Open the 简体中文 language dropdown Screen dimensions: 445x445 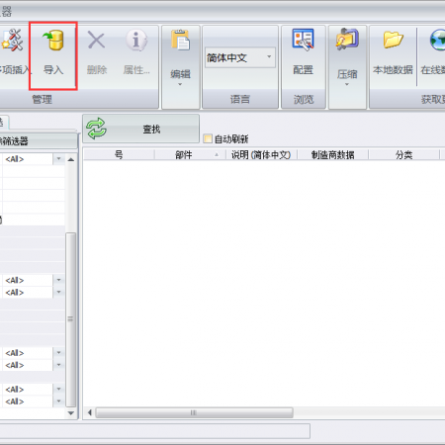(240, 58)
